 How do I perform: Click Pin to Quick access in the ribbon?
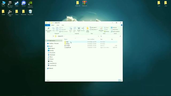tap(48, 30)
